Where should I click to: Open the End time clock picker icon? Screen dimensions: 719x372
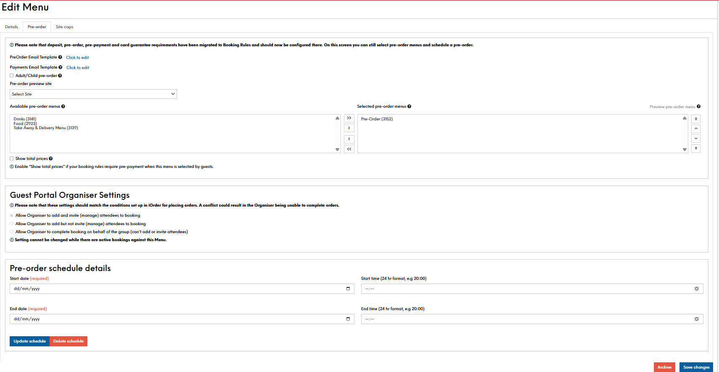point(696,319)
